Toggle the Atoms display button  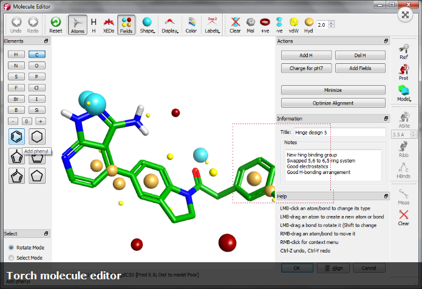pyautogui.click(x=78, y=25)
